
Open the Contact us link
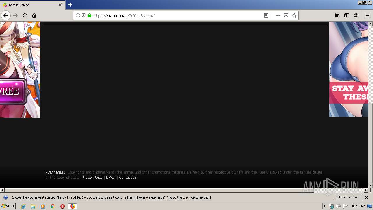click(128, 177)
